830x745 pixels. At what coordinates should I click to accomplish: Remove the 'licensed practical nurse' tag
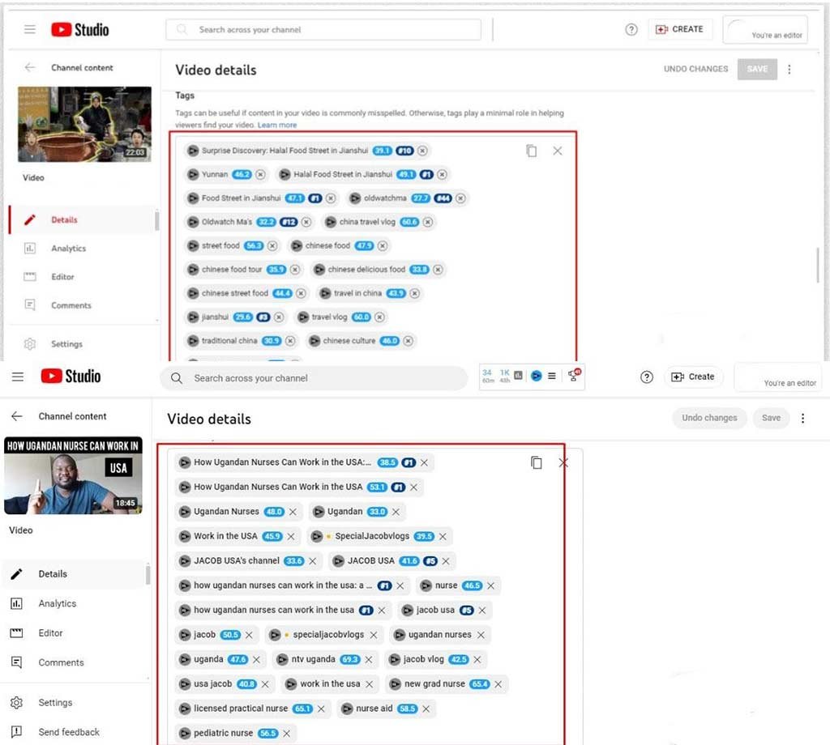[x=321, y=709]
